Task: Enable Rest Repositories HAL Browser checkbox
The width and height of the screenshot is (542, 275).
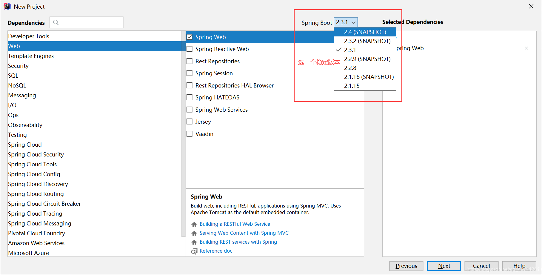Action: pos(190,85)
